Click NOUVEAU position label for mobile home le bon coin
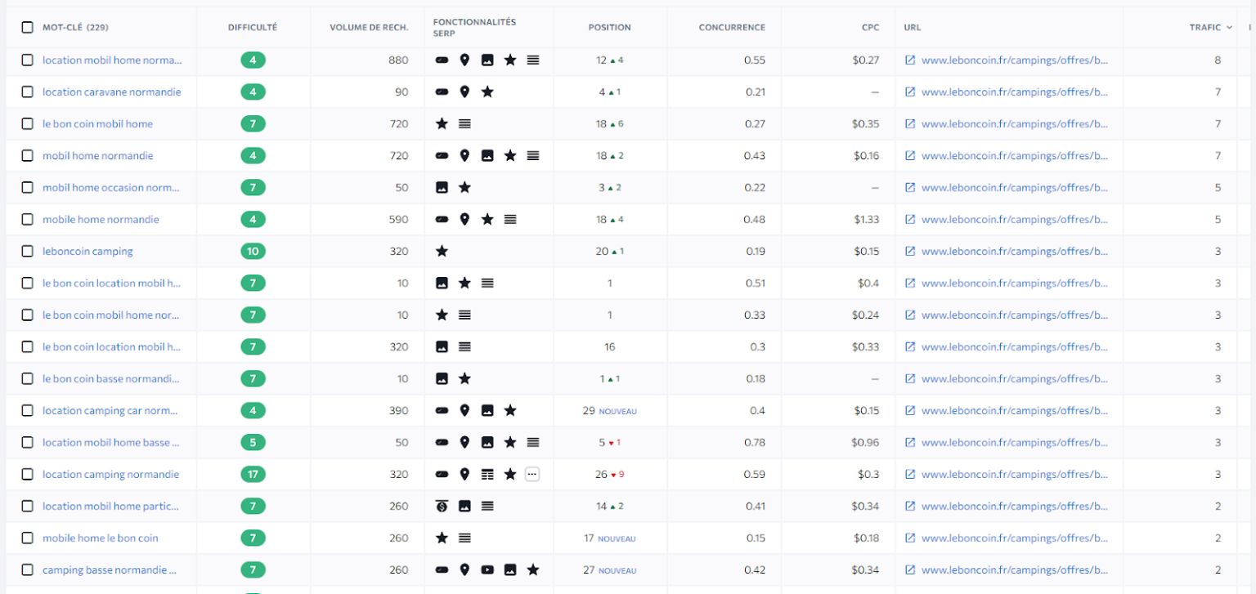The image size is (1256, 594). [617, 539]
